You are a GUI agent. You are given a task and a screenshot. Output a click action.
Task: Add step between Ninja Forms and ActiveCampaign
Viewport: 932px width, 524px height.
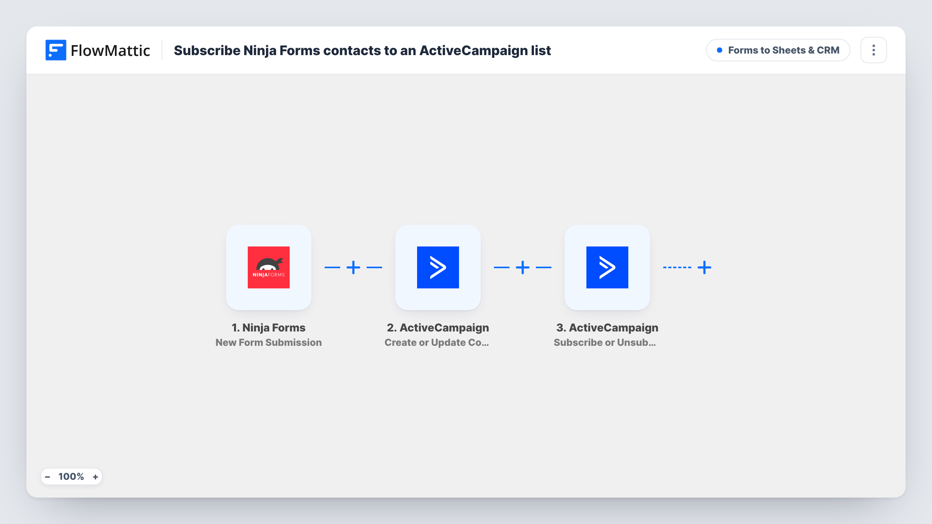point(353,267)
